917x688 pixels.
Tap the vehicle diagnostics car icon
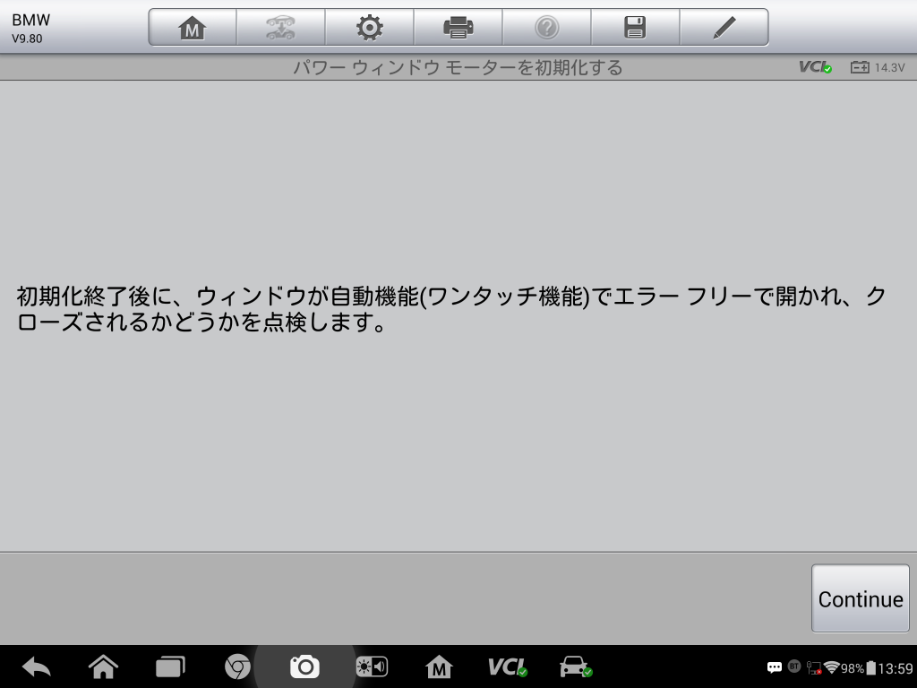click(x=576, y=666)
